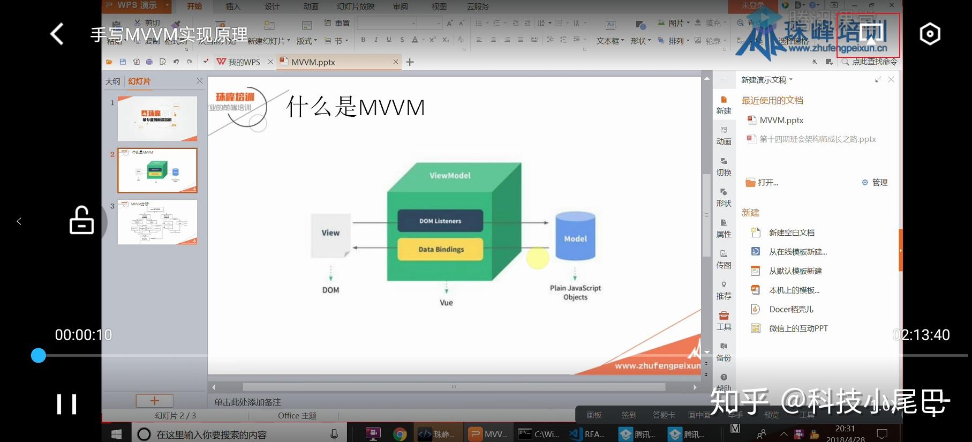Expand the 版式 layout dropdown
This screenshot has width=972, height=442.
[306, 41]
